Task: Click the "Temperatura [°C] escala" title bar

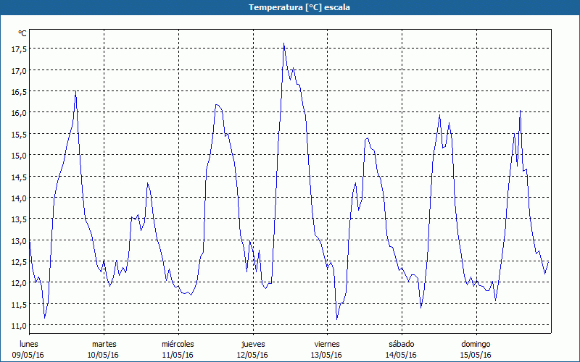Action: pyautogui.click(x=290, y=7)
